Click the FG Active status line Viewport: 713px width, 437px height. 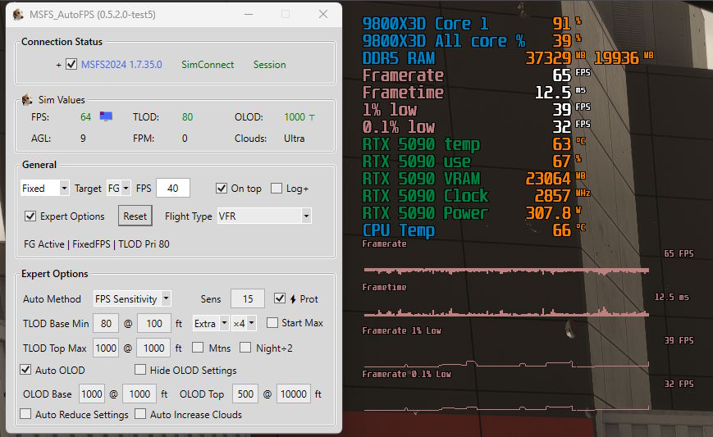tap(96, 244)
